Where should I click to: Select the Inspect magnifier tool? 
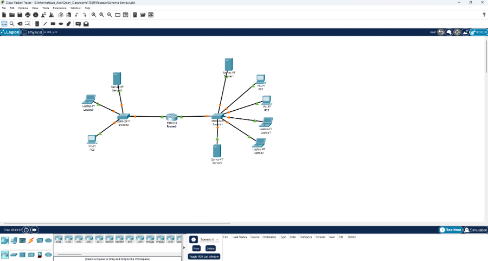[x=12, y=24]
